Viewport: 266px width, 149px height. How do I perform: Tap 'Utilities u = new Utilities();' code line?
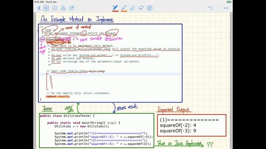coord(82,126)
